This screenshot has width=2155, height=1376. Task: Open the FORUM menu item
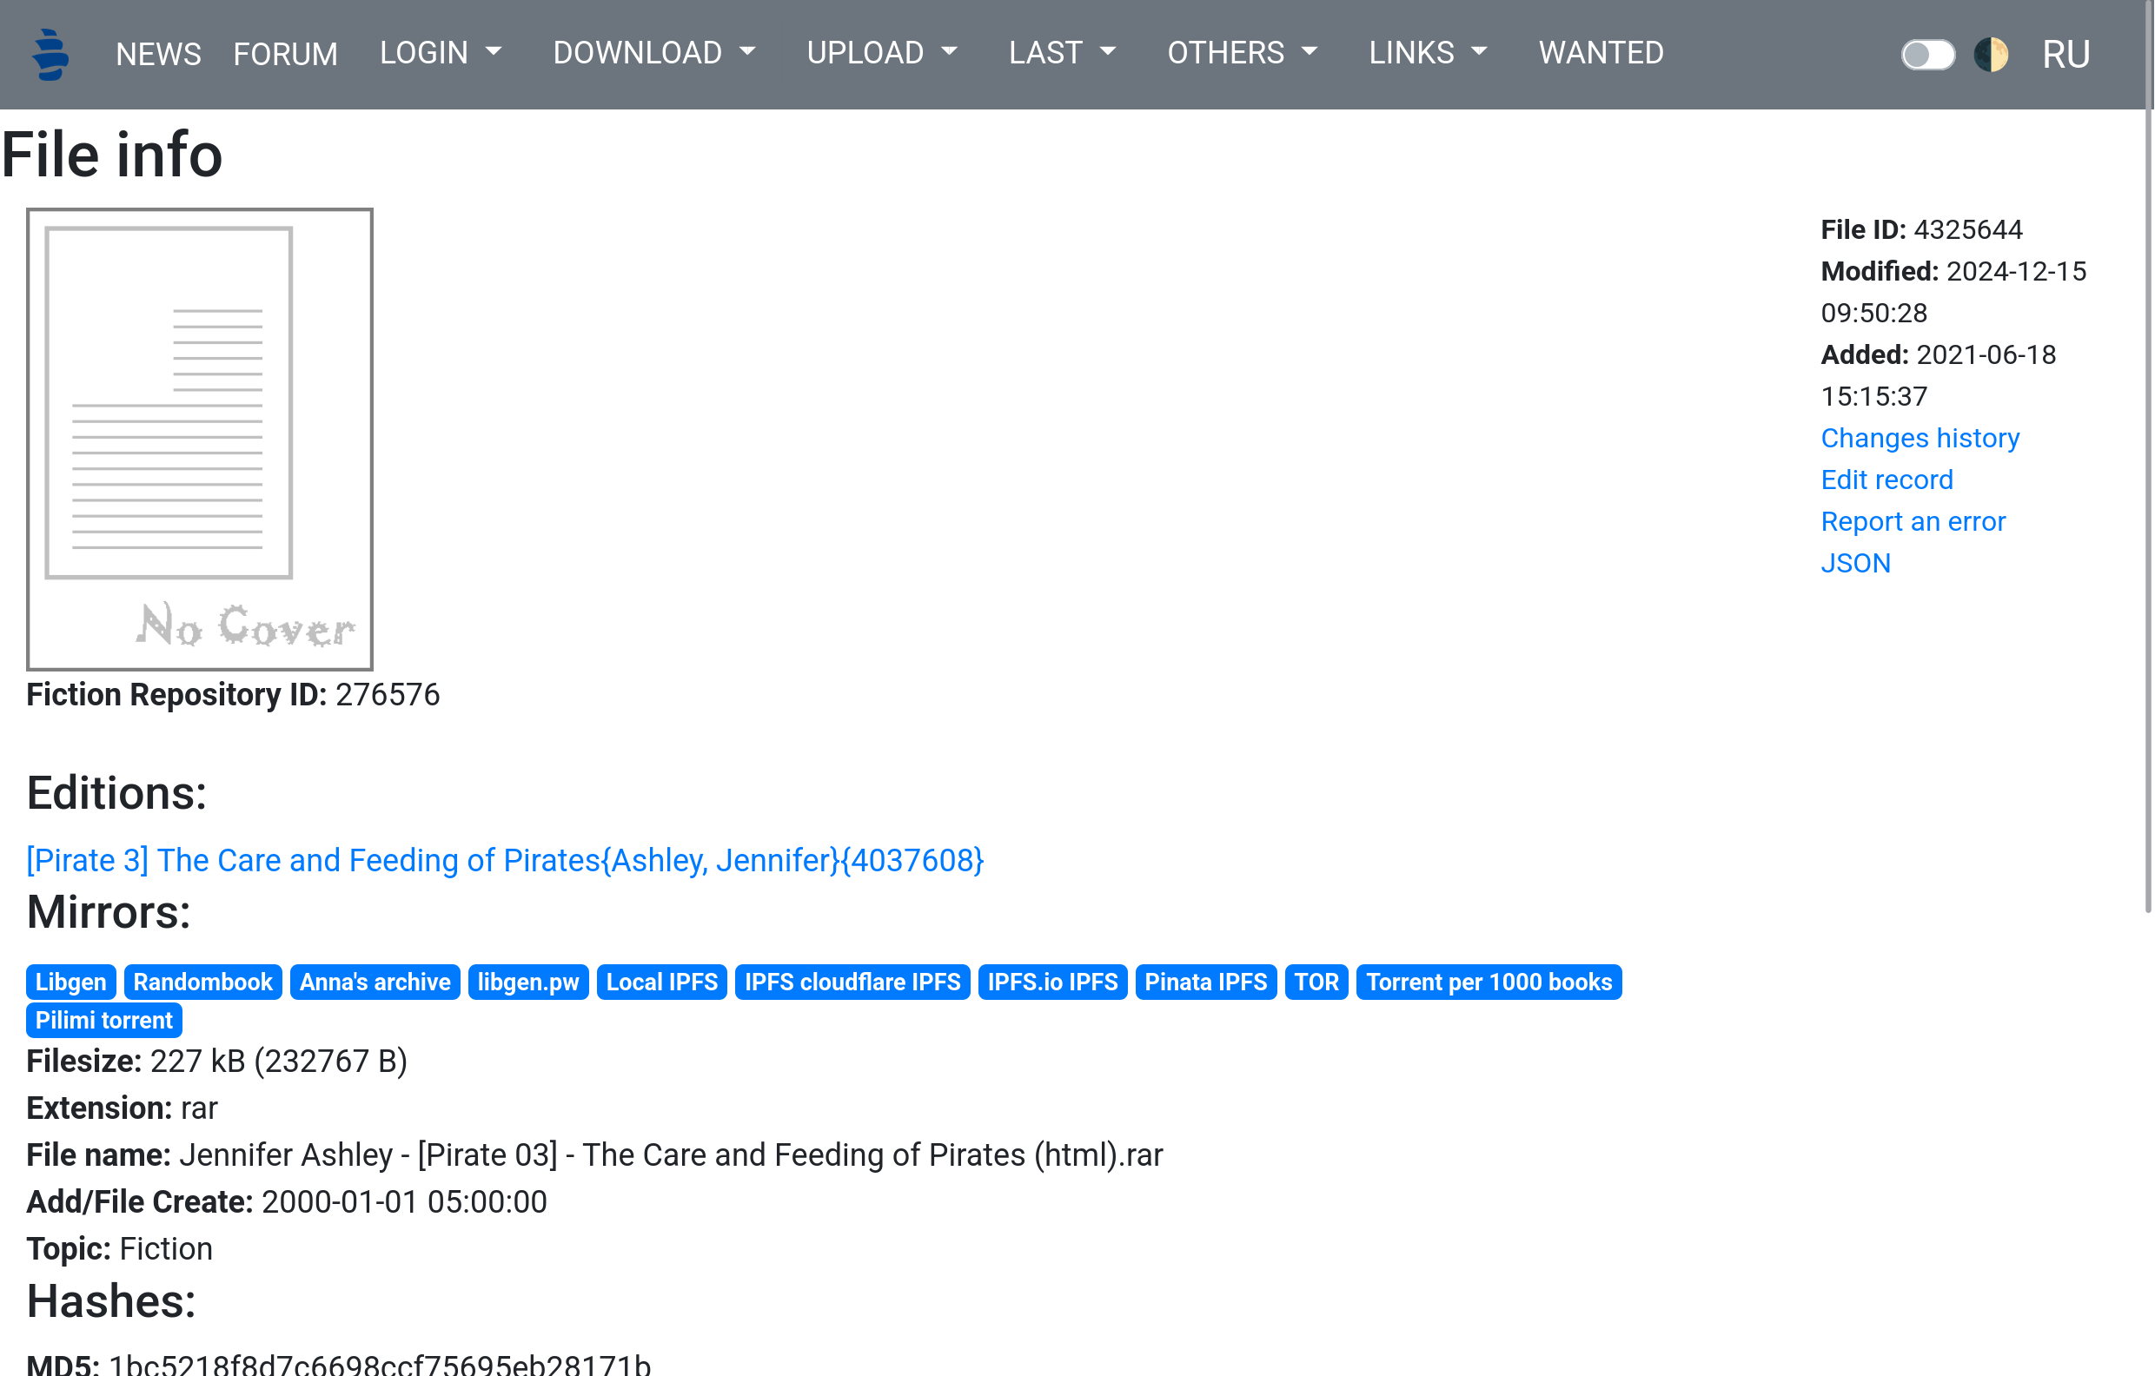286,55
